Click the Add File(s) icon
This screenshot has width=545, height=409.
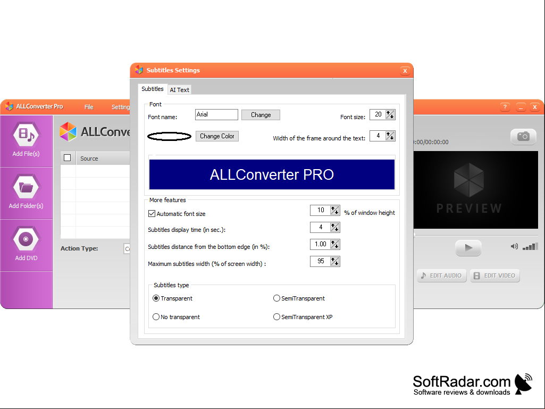(26, 134)
